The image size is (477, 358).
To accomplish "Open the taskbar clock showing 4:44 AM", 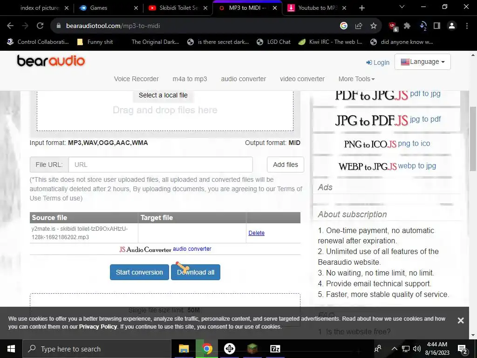I will pos(437,349).
